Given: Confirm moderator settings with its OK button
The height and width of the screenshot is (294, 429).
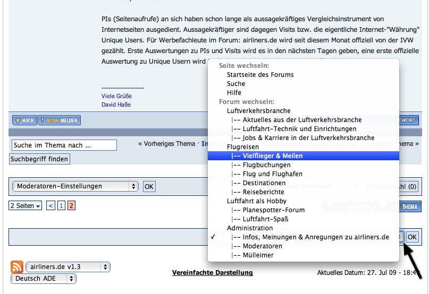Looking at the screenshot, I should point(149,187).
